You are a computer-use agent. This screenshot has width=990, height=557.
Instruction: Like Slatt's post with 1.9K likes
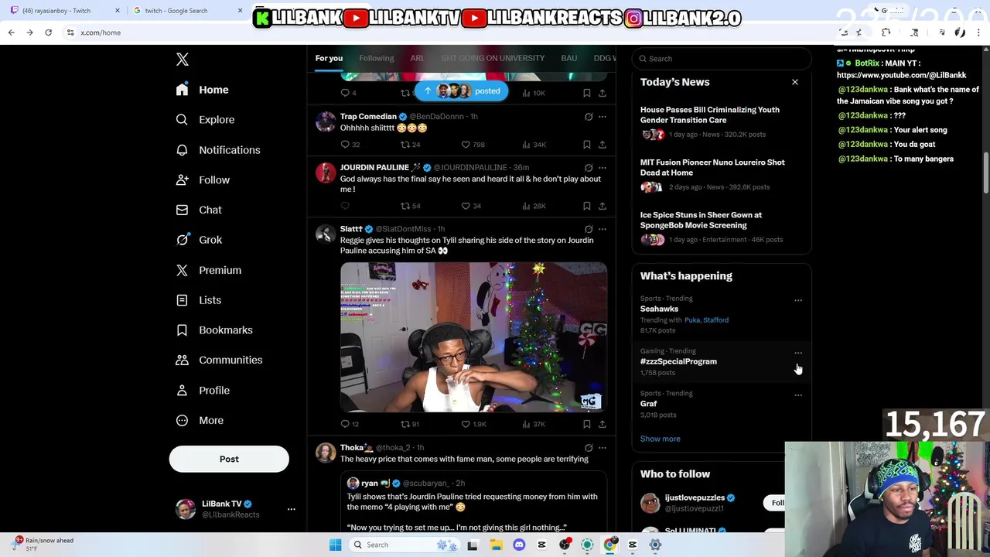click(x=466, y=424)
